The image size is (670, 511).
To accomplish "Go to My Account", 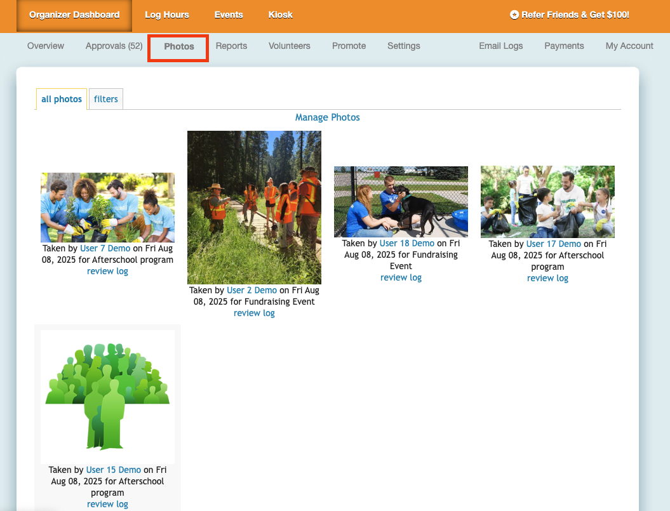I will click(x=629, y=46).
